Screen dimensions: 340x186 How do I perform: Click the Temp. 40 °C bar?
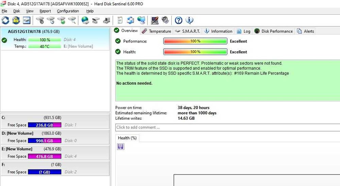[x=45, y=46]
